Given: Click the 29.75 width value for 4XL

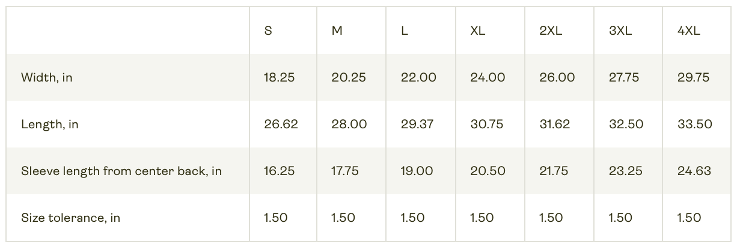Looking at the screenshot, I should click(694, 77).
